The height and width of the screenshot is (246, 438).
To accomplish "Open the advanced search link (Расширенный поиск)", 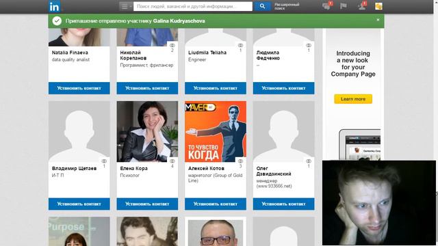I will tap(287, 6).
